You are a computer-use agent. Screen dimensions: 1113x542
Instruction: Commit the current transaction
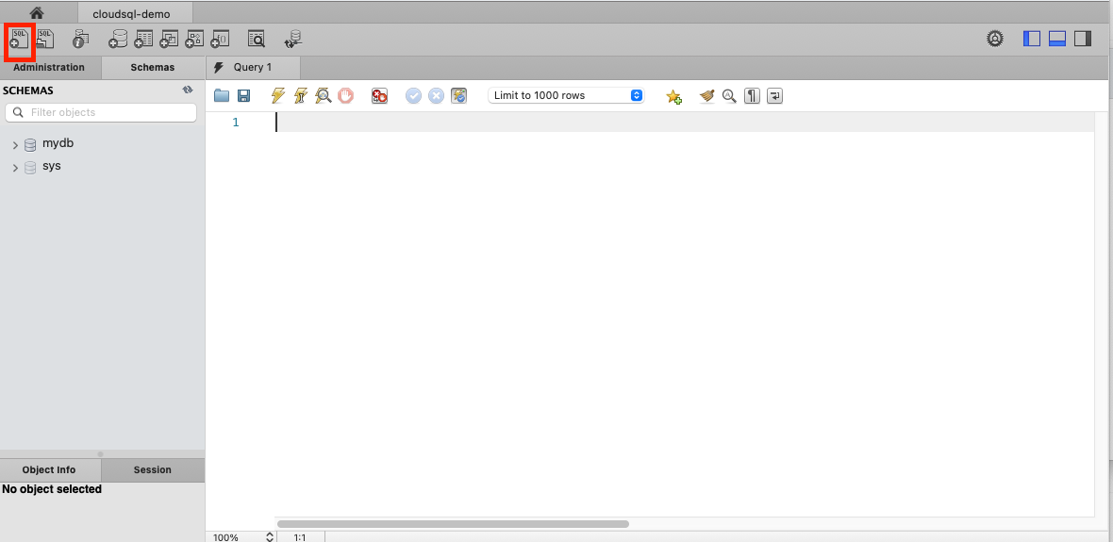[x=413, y=96]
